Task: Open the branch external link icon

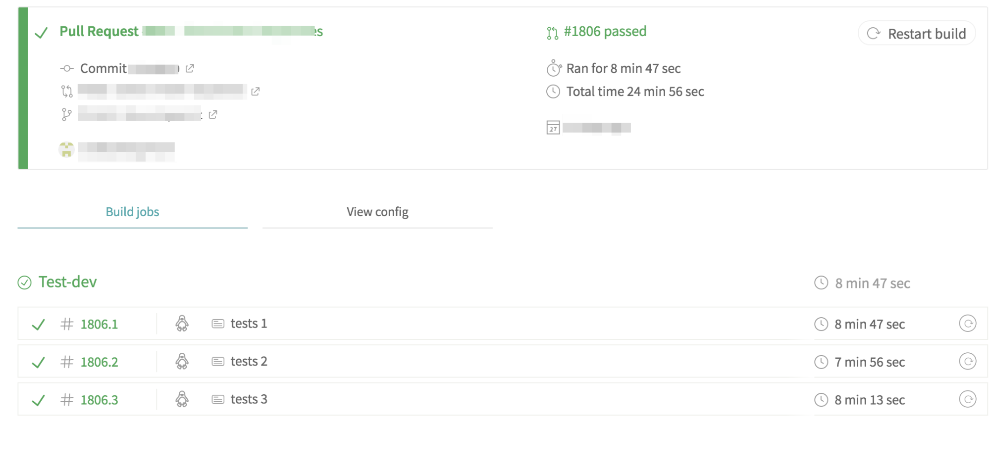Action: pyautogui.click(x=213, y=115)
